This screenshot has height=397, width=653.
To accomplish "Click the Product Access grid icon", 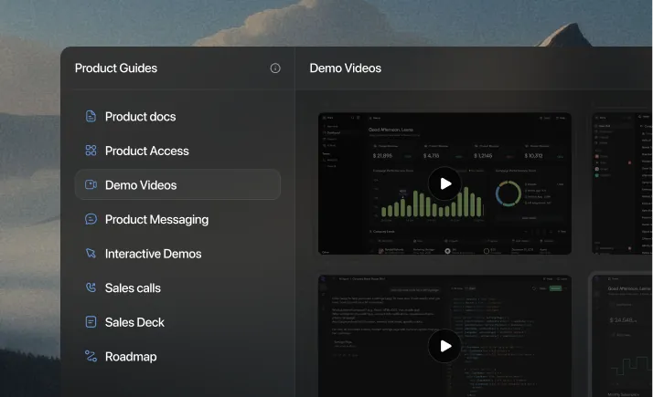I will click(x=91, y=151).
